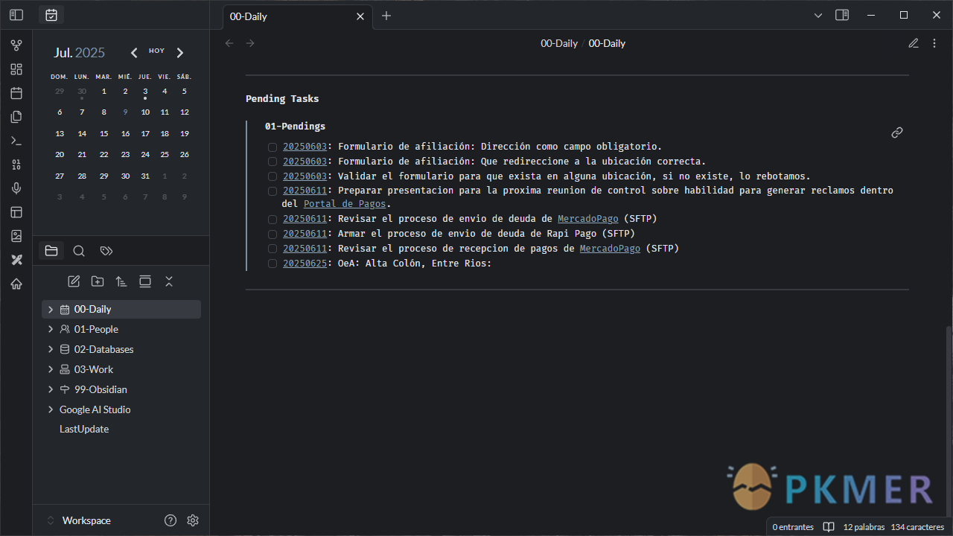Viewport: 953px width, 536px height.
Task: Expand the Google AI Studio folder chevron
Action: [x=51, y=409]
